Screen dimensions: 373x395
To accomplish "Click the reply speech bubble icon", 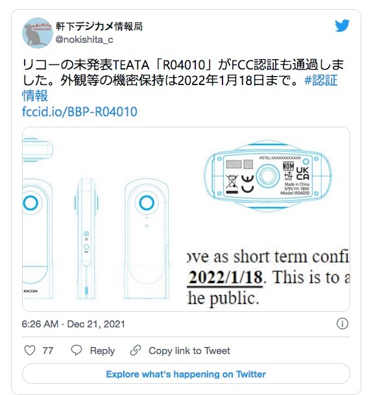I will point(77,350).
